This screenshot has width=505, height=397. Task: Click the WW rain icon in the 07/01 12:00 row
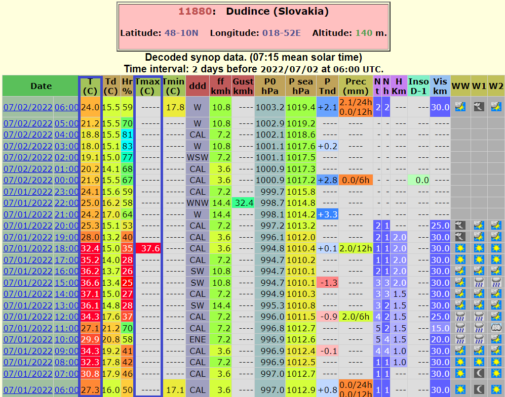click(460, 317)
